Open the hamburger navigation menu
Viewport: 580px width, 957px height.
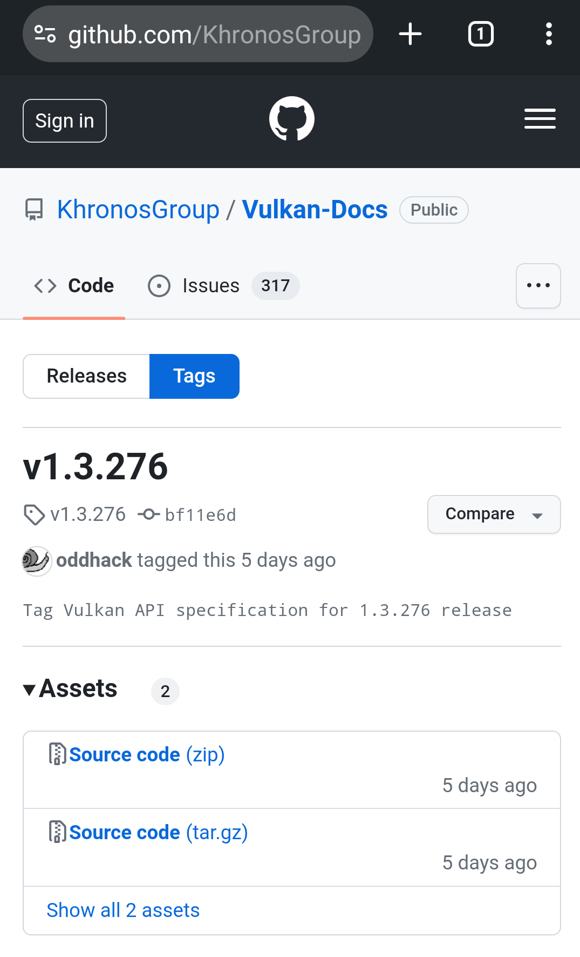(540, 119)
